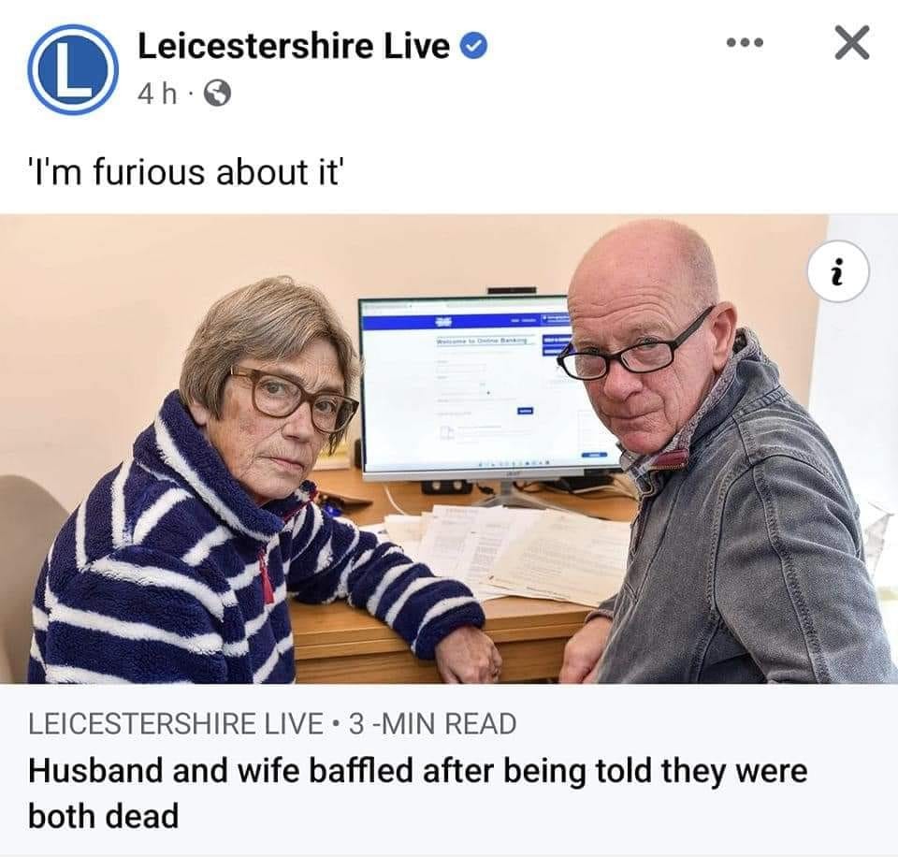Open the husband and wife headline link
Viewport: 898px width, 857px height.
click(417, 792)
